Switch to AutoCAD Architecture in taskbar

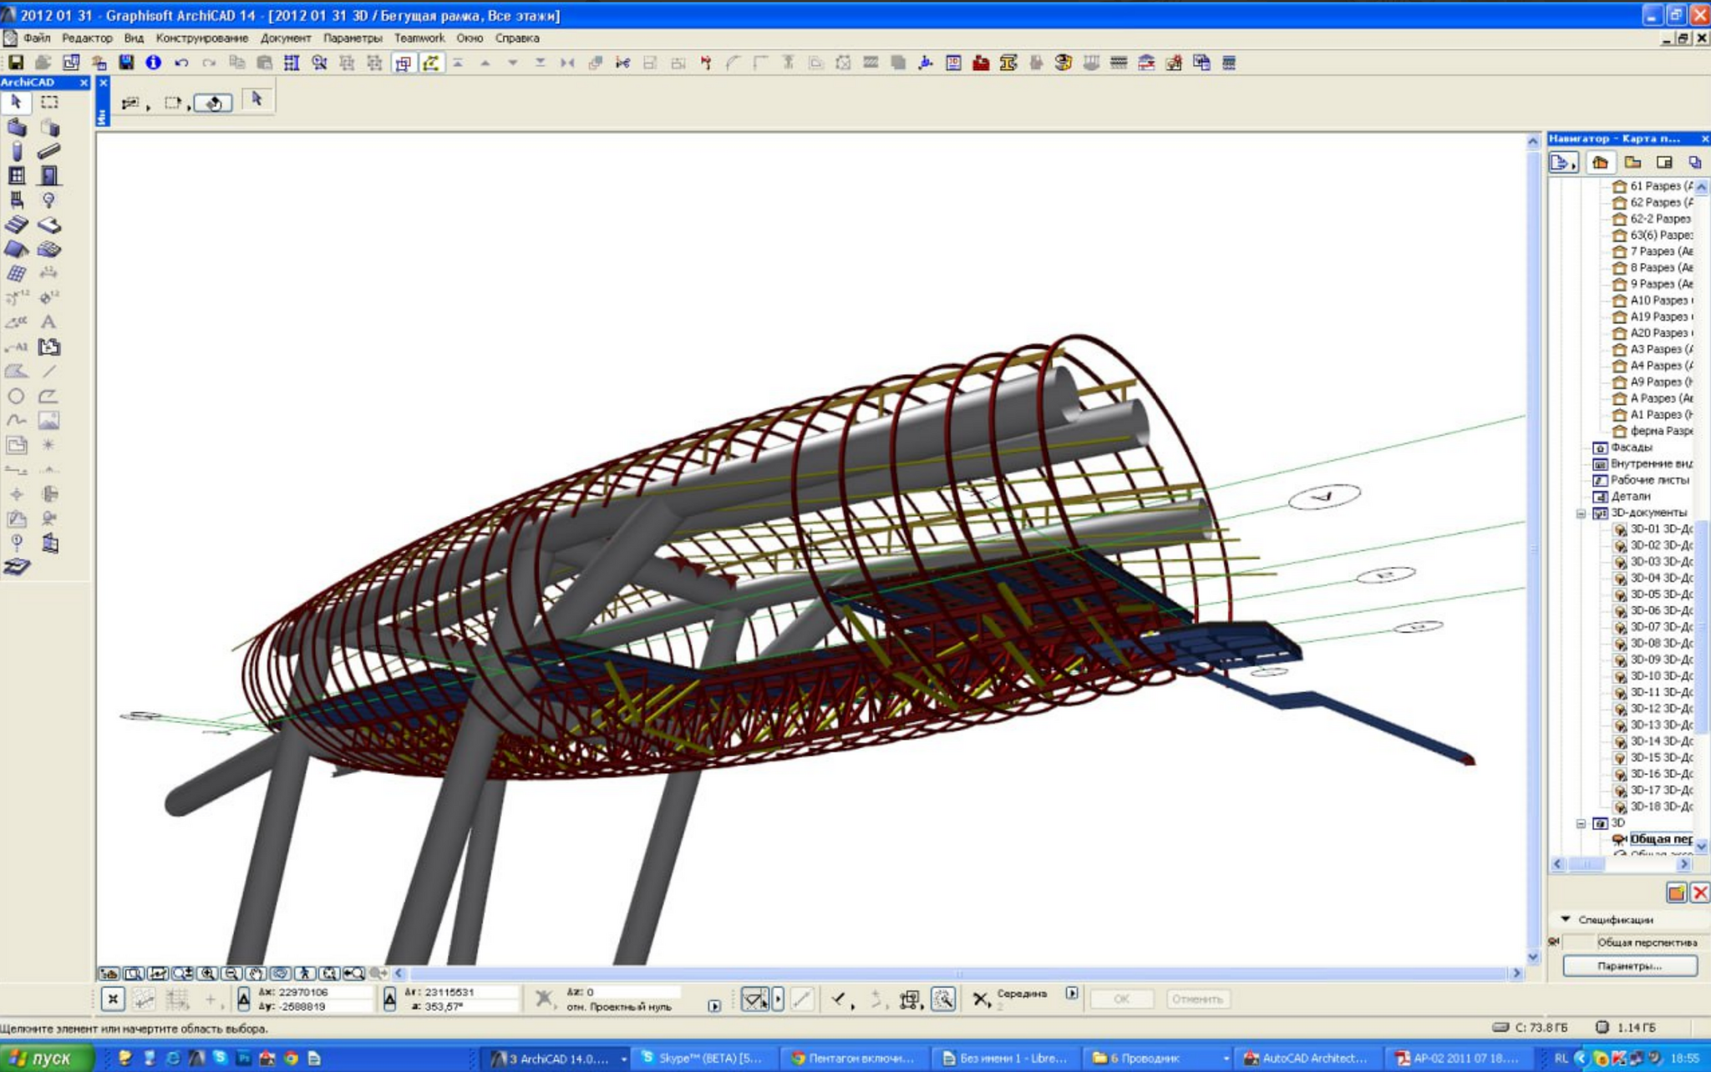click(1305, 1059)
